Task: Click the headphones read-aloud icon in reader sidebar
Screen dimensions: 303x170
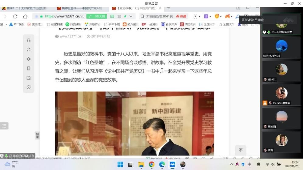Action: coord(29,40)
